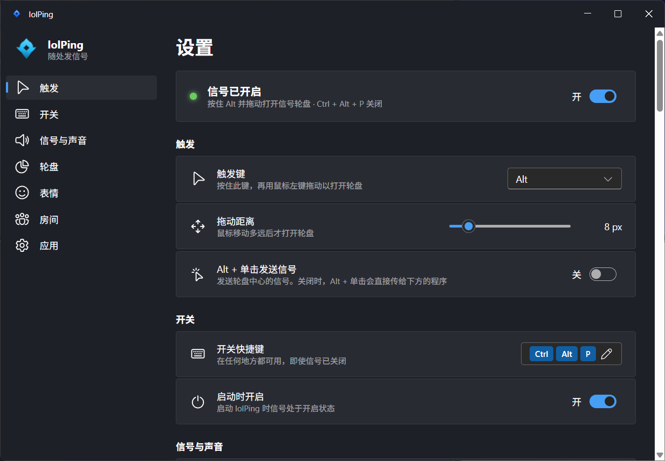Disable the 启动时开启 toggle
The image size is (665, 461).
point(602,402)
